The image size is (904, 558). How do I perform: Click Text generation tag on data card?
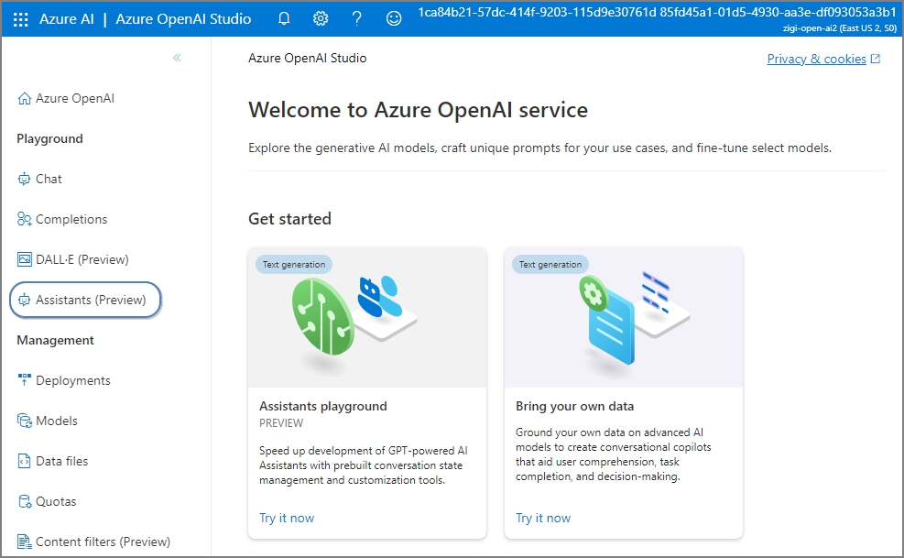point(550,264)
